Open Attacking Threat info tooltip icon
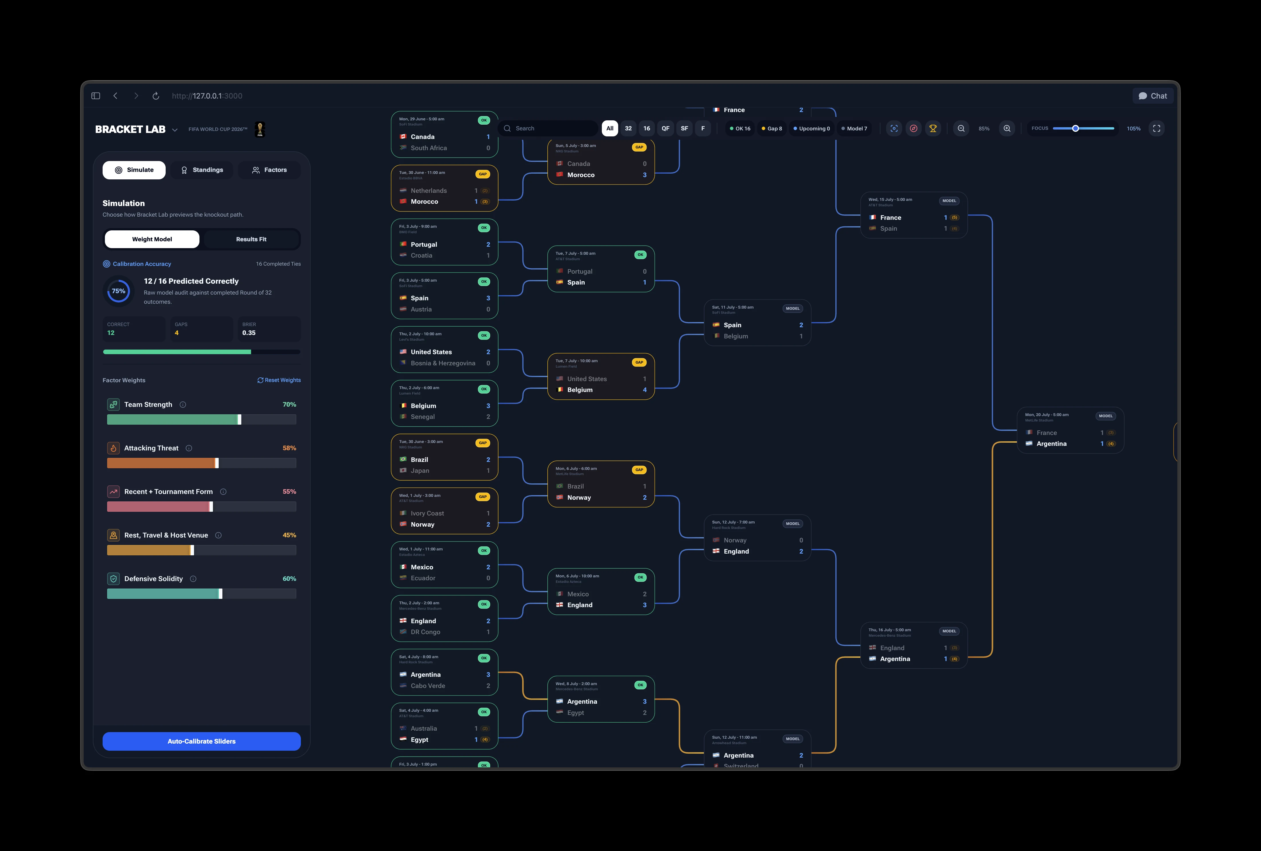 [189, 448]
